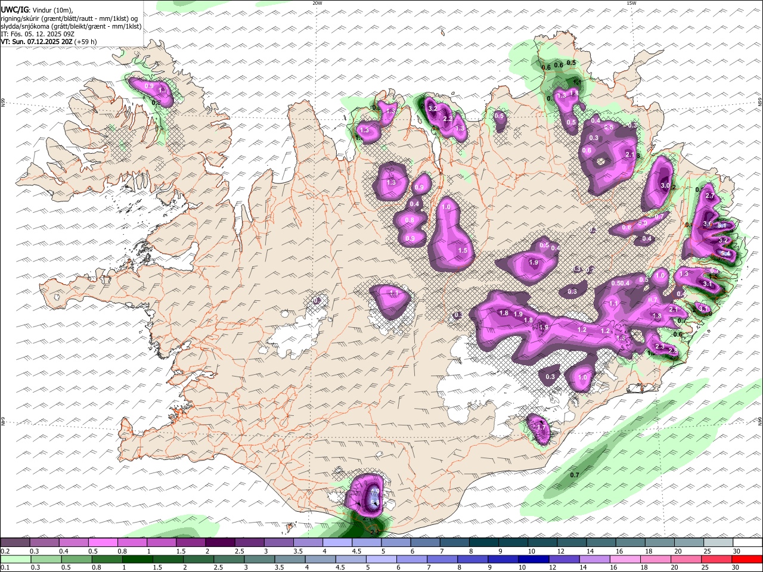Pick the 0.2–0.3 dark mauve snow swatch
Viewport: 763px width, 572px height.
[15, 542]
